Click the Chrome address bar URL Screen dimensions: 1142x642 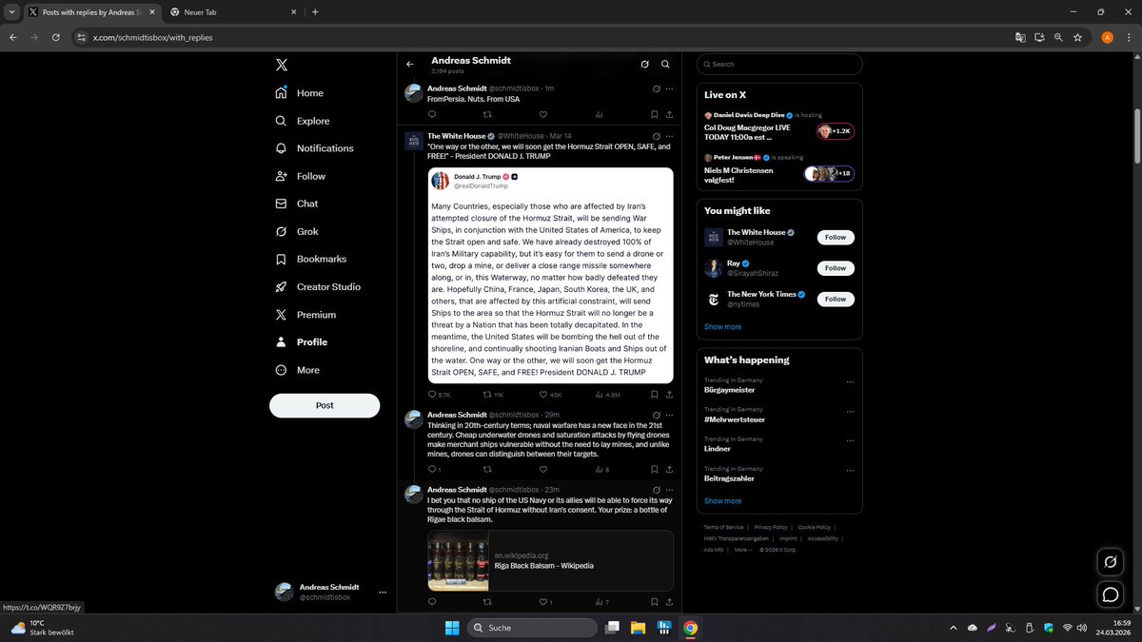[x=152, y=37]
